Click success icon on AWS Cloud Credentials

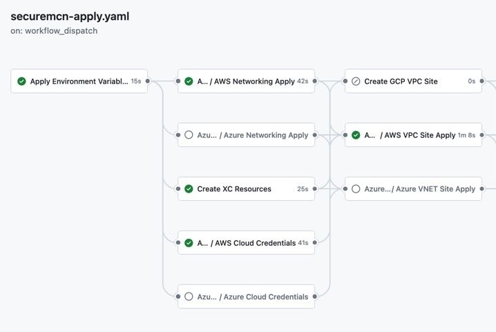point(189,243)
